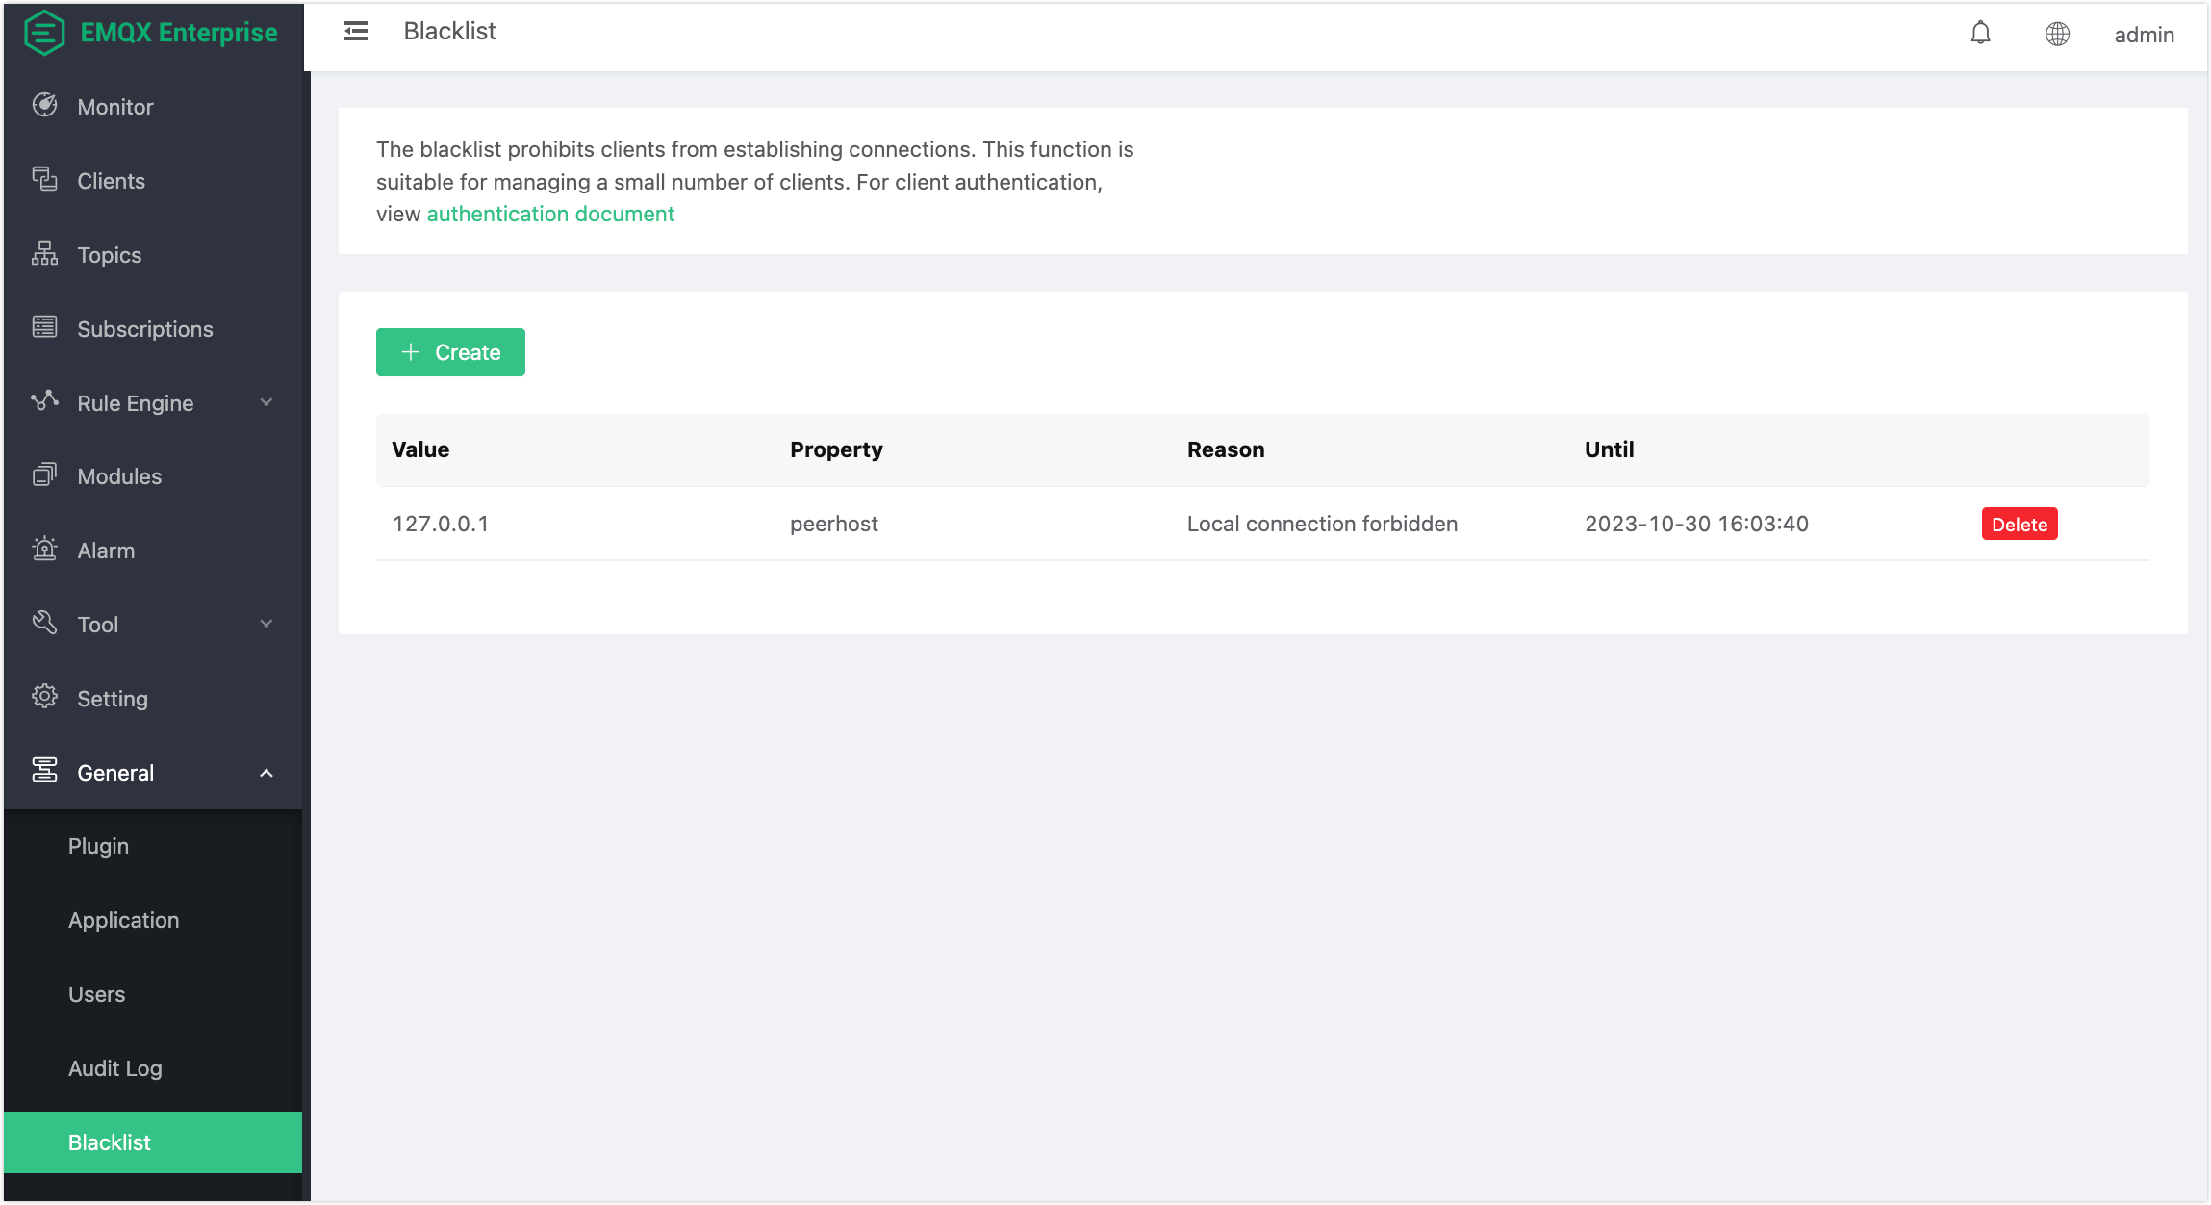Screen dimensions: 2211x1205
Task: Open the admin user menu
Action: click(x=2144, y=35)
